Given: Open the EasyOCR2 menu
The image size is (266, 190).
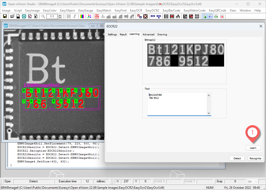Looking at the screenshot, I should point(152,10).
